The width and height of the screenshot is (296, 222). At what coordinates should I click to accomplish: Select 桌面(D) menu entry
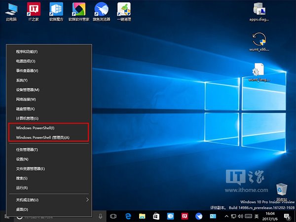click(49, 209)
